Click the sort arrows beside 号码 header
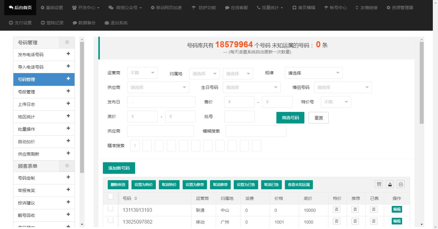This screenshot has width=438, height=229. [136, 198]
